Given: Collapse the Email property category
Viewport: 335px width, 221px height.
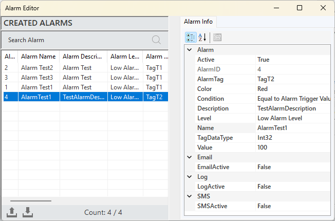Looking at the screenshot, I should [x=189, y=157].
